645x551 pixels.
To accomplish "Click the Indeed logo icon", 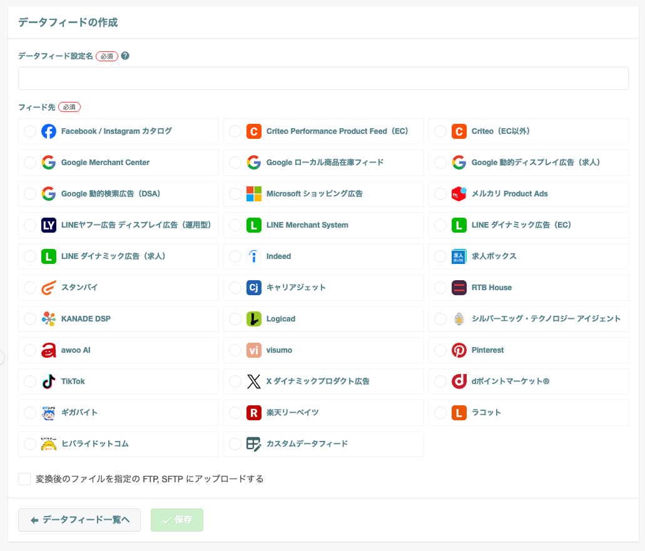I will (x=254, y=256).
